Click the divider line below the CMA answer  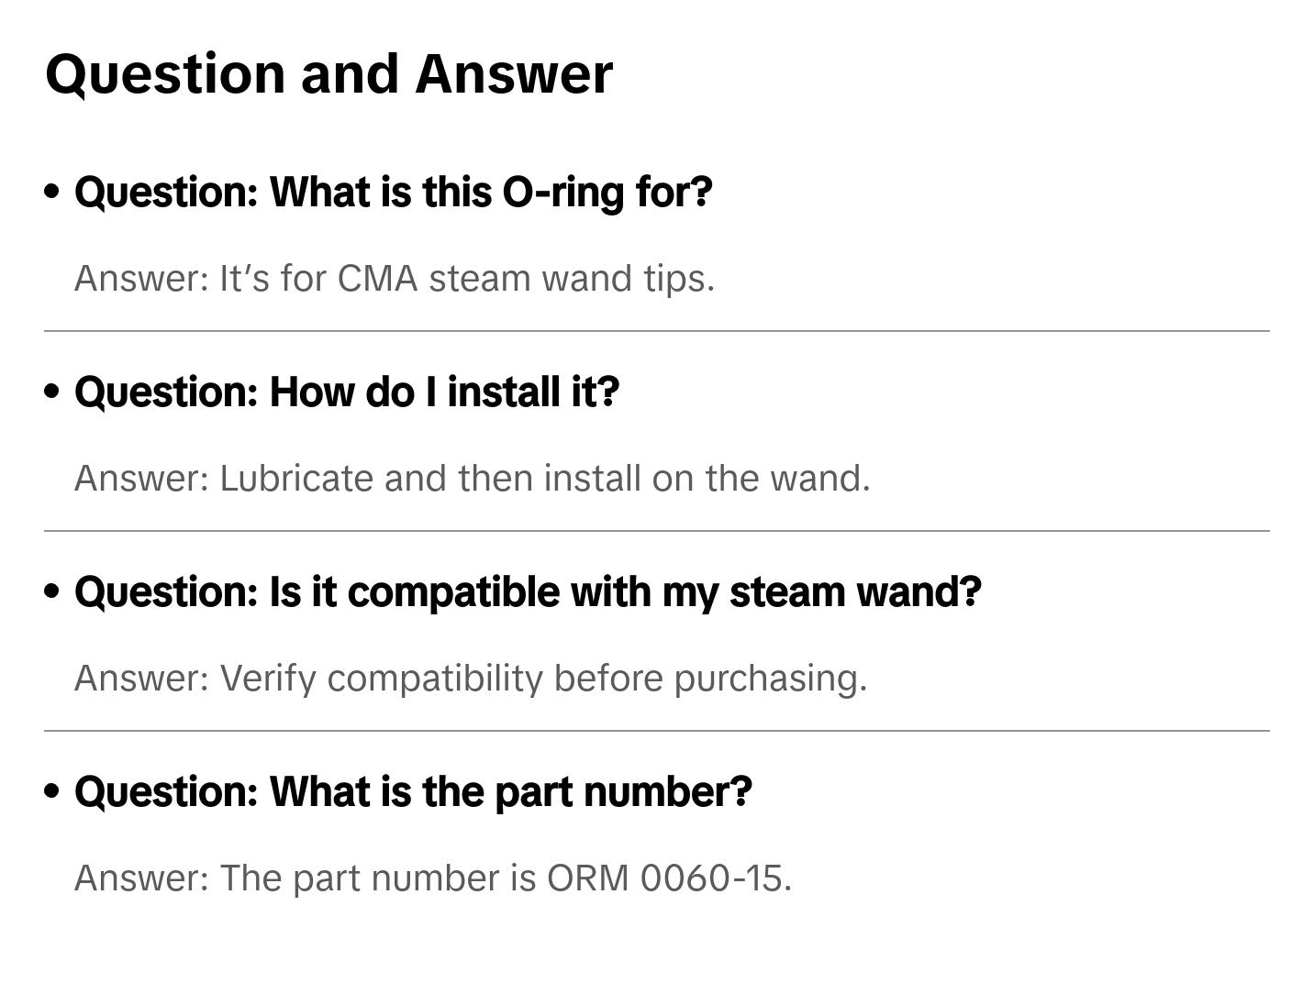coord(656,331)
